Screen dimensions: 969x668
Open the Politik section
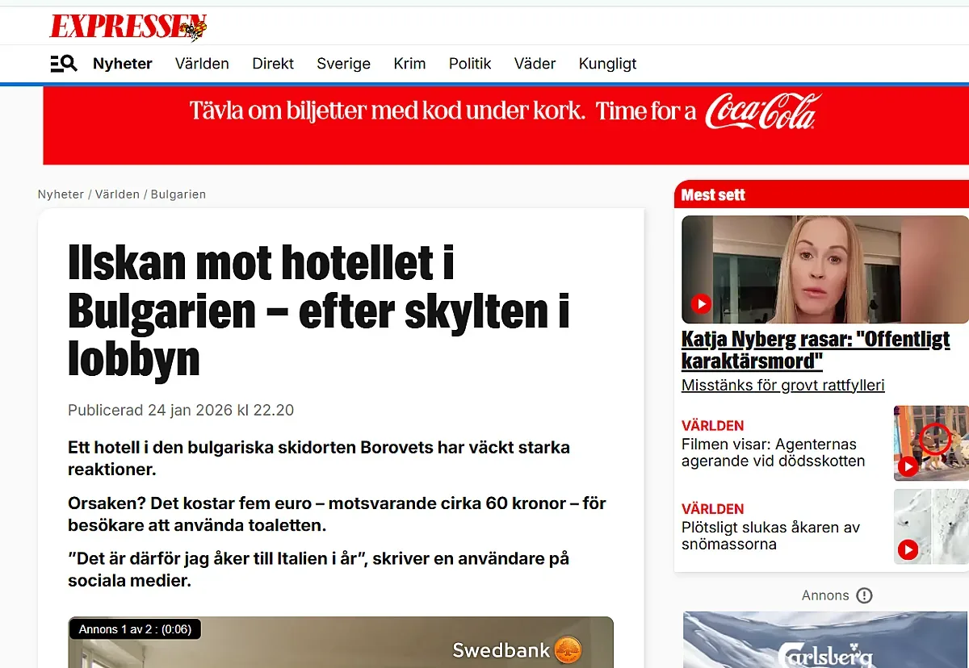pos(470,64)
